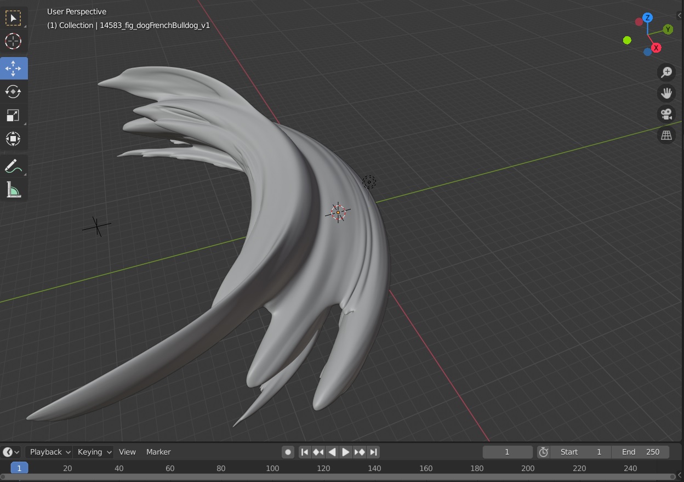Select the combined Transform tool
This screenshot has width=684, height=482.
[13, 138]
